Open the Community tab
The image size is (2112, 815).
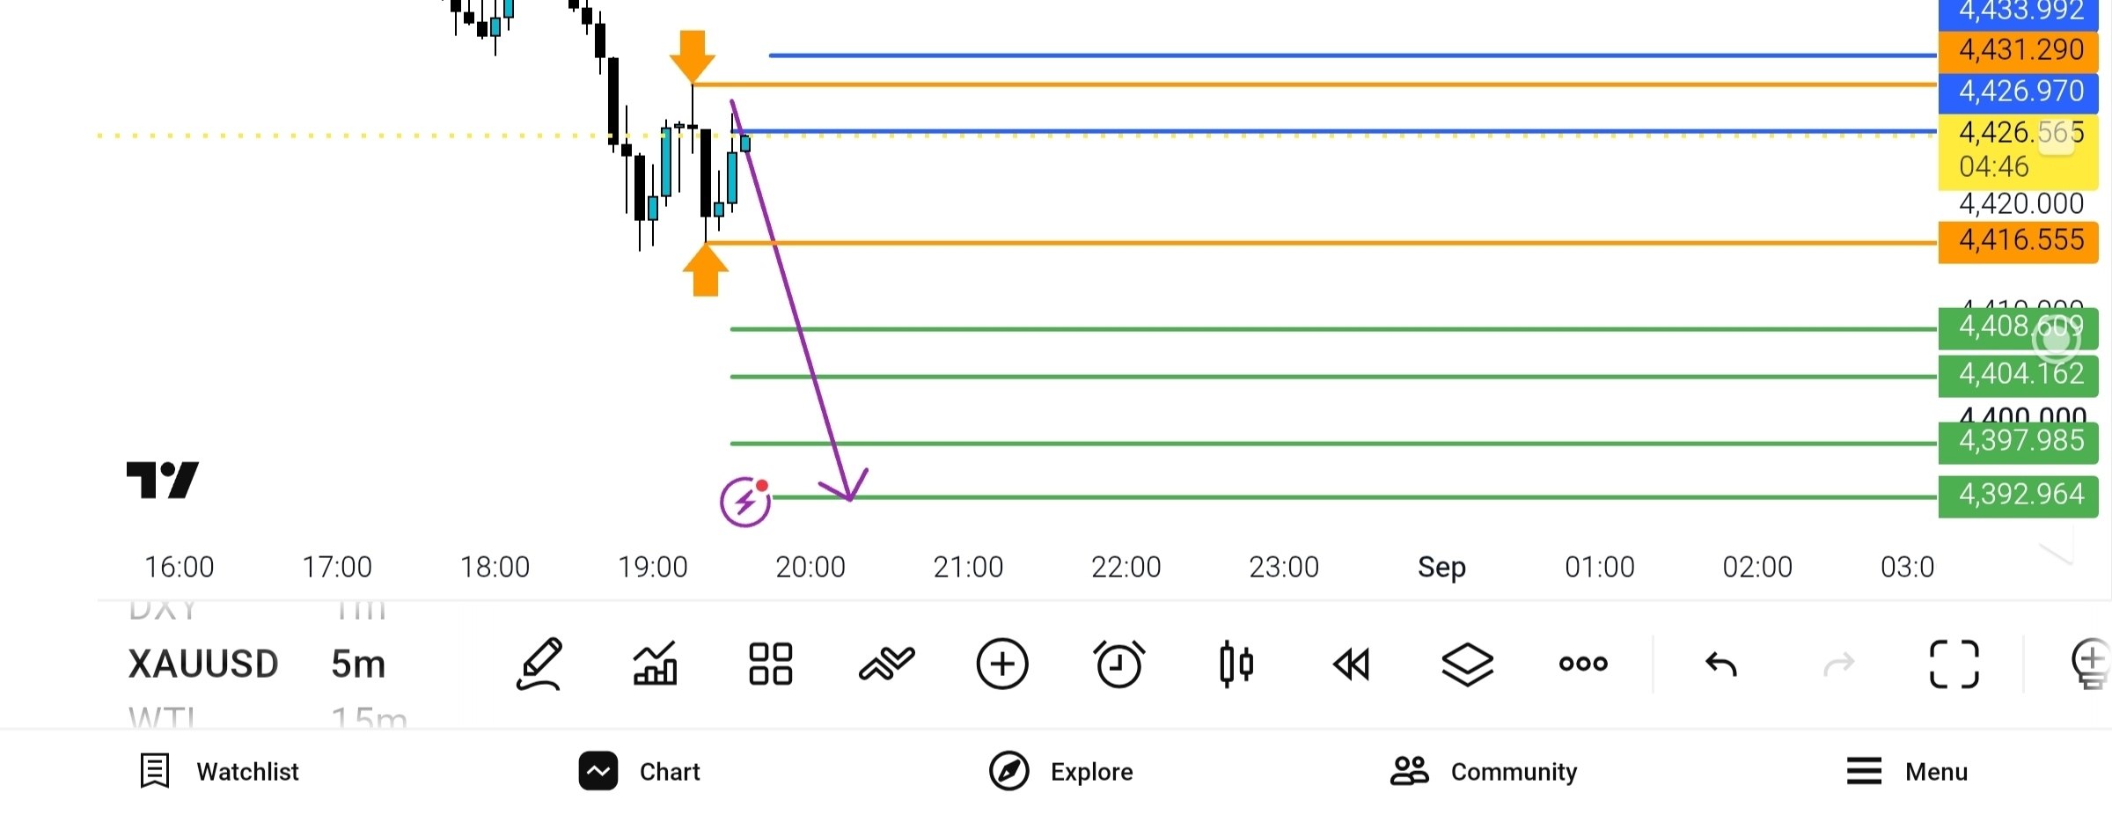coord(1484,771)
